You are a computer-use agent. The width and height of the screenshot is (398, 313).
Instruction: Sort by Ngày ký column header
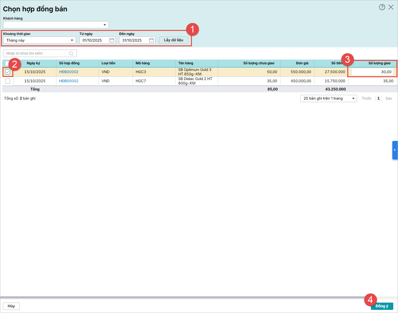[x=33, y=63]
